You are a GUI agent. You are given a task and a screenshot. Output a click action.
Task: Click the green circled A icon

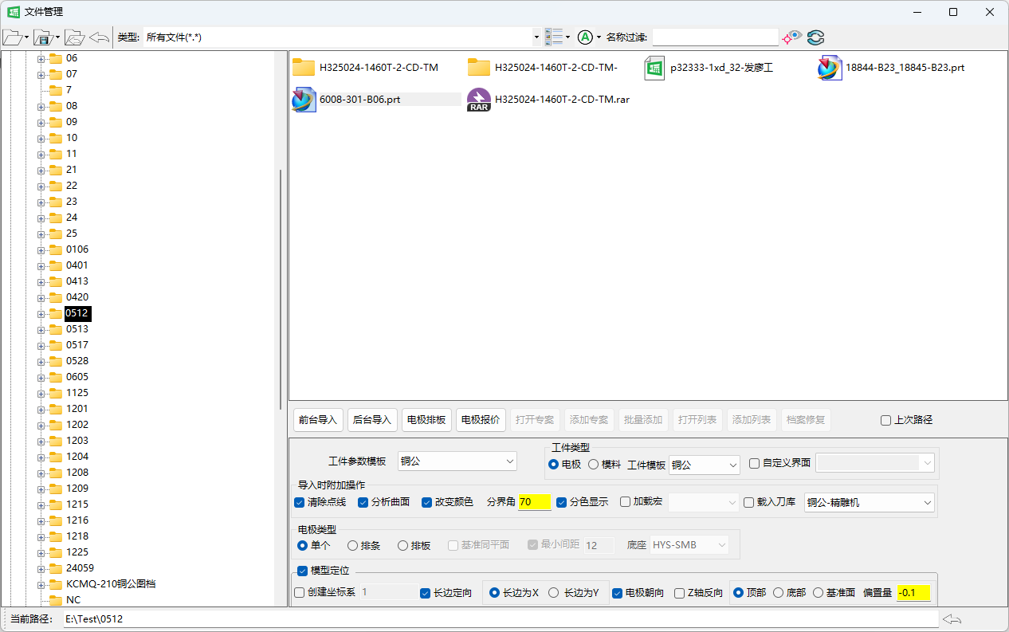(x=585, y=37)
